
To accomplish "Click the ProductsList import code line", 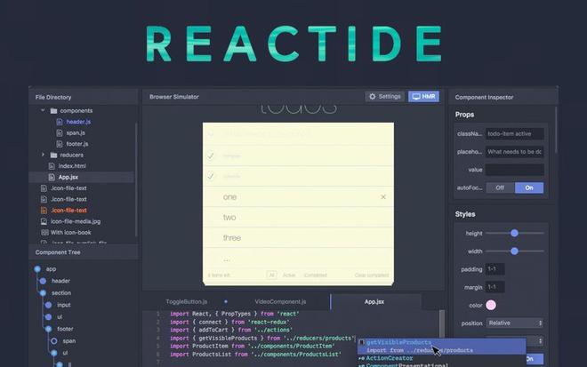I will pyautogui.click(x=255, y=354).
